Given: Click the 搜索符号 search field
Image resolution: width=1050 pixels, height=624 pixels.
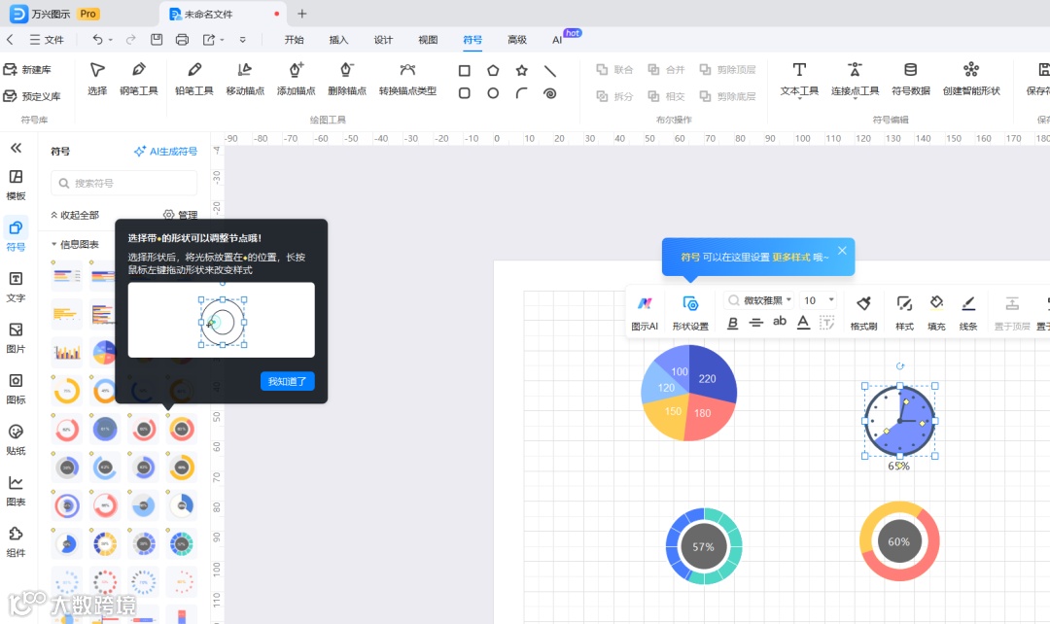Looking at the screenshot, I should (x=123, y=183).
